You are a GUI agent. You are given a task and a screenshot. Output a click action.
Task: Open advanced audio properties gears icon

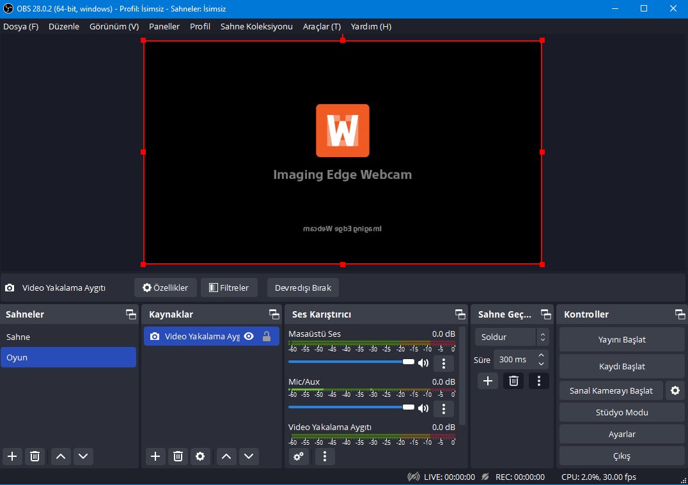(299, 456)
